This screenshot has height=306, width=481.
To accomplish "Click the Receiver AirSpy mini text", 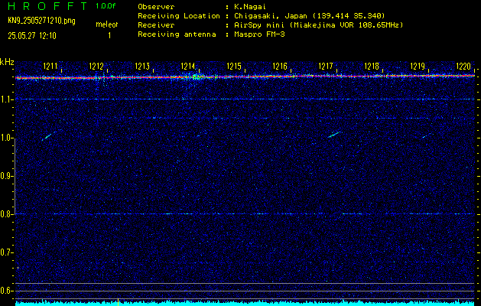I will coord(318,24).
